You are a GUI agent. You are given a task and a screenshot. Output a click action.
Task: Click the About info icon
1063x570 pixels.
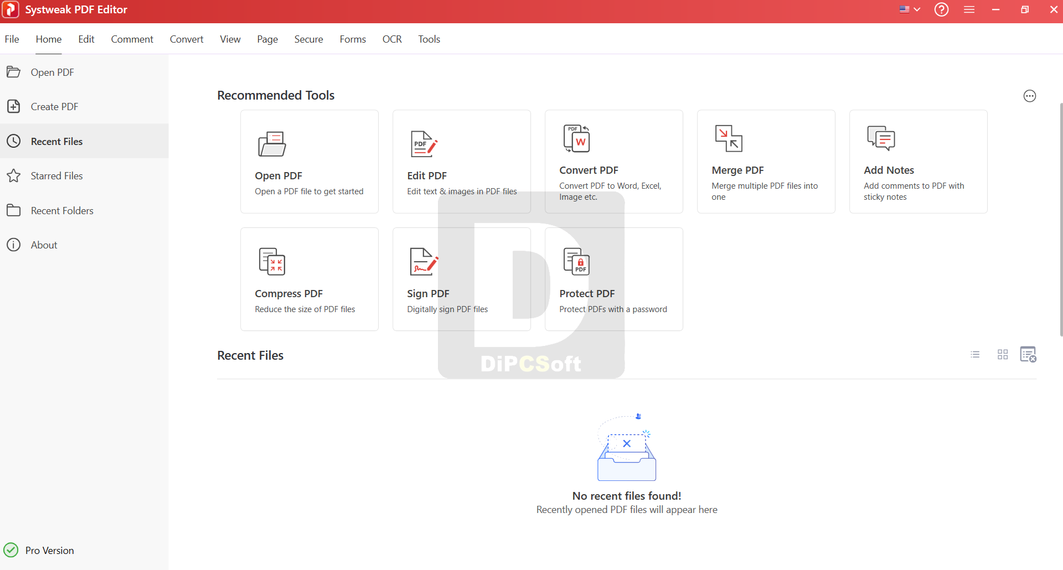13,245
